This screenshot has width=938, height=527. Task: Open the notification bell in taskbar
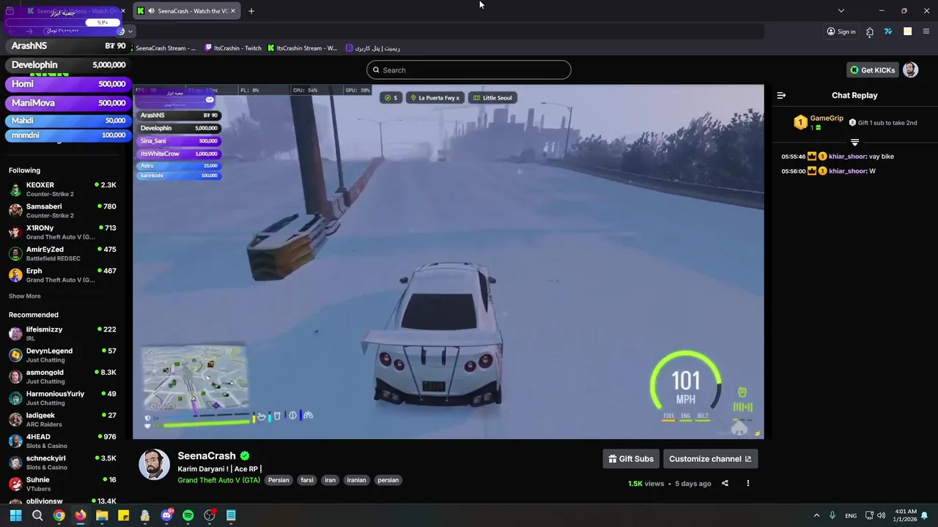pos(925,515)
